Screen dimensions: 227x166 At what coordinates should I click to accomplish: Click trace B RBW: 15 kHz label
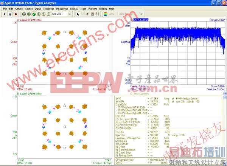(25, 163)
